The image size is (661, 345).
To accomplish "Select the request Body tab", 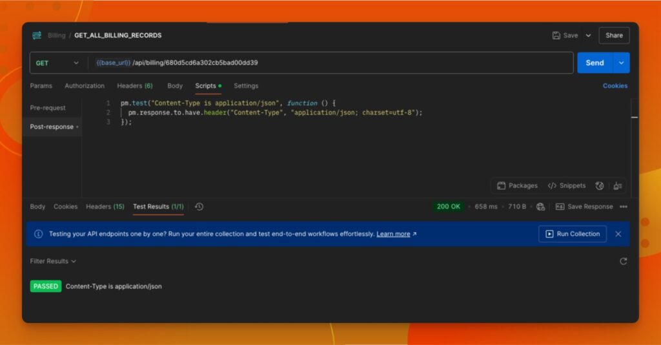I will tap(175, 86).
